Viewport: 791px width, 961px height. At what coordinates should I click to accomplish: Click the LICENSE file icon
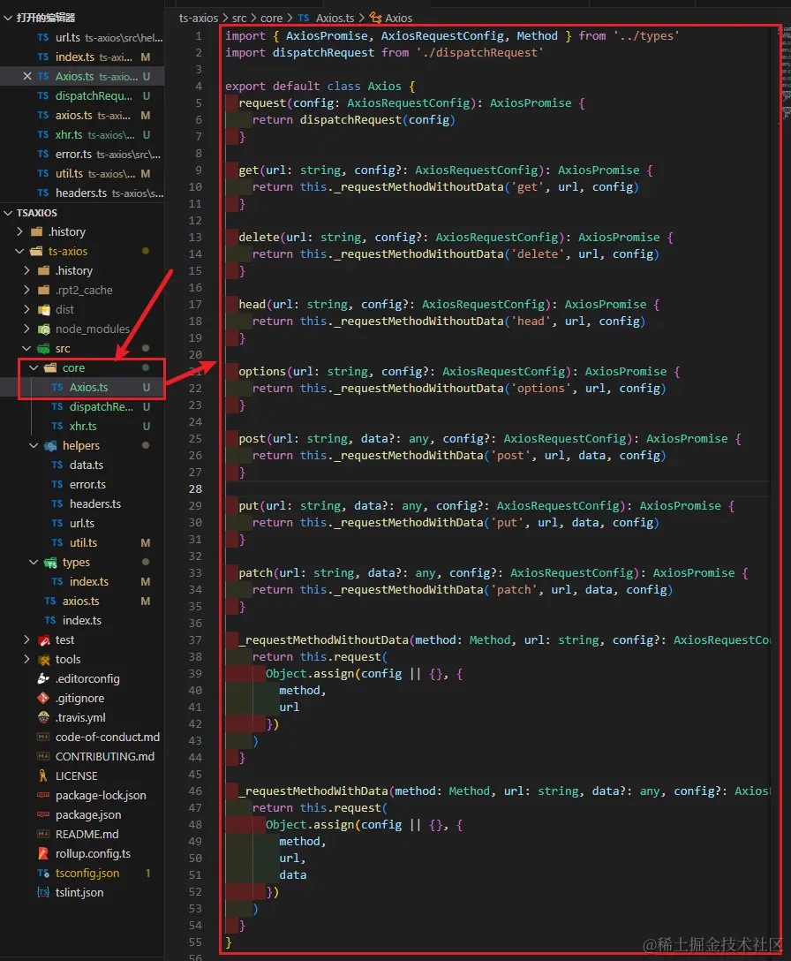(43, 776)
